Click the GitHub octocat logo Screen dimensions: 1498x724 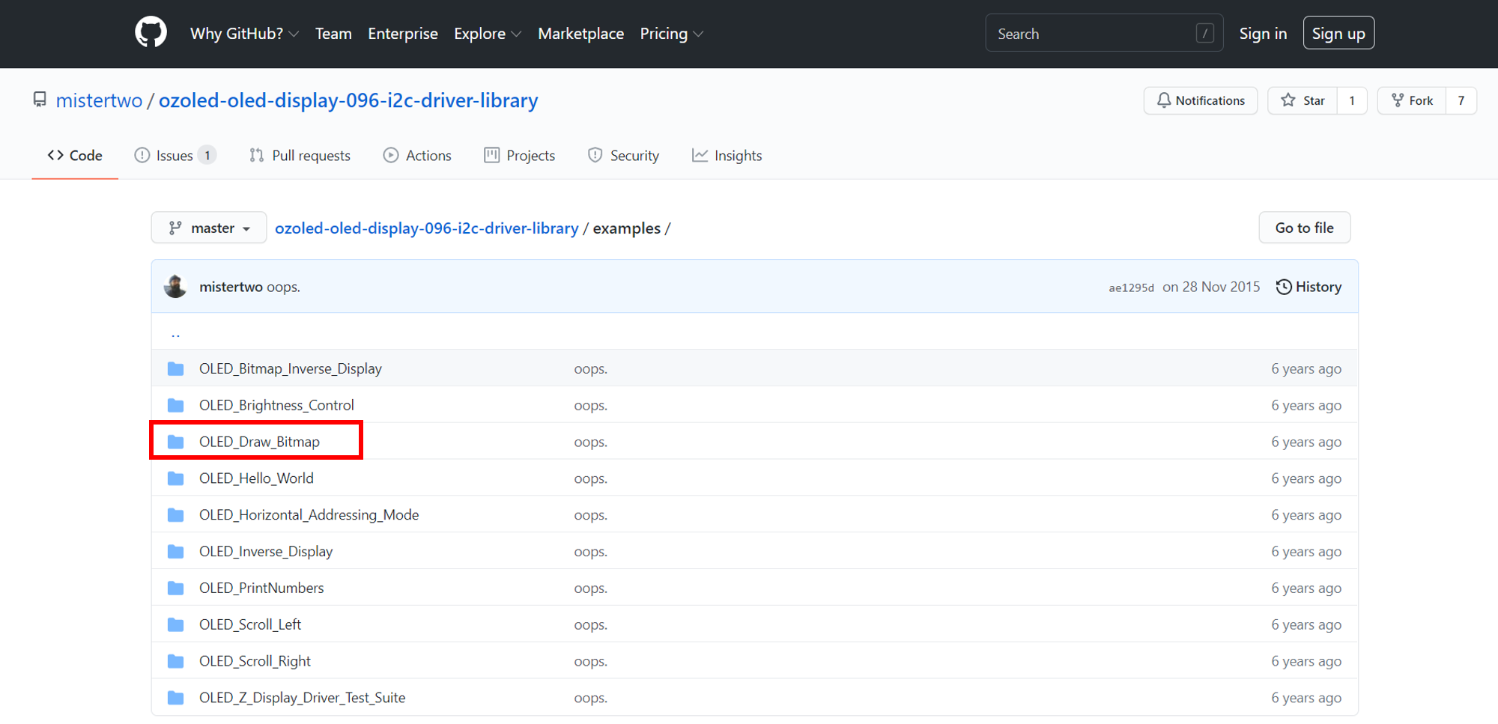pyautogui.click(x=151, y=34)
